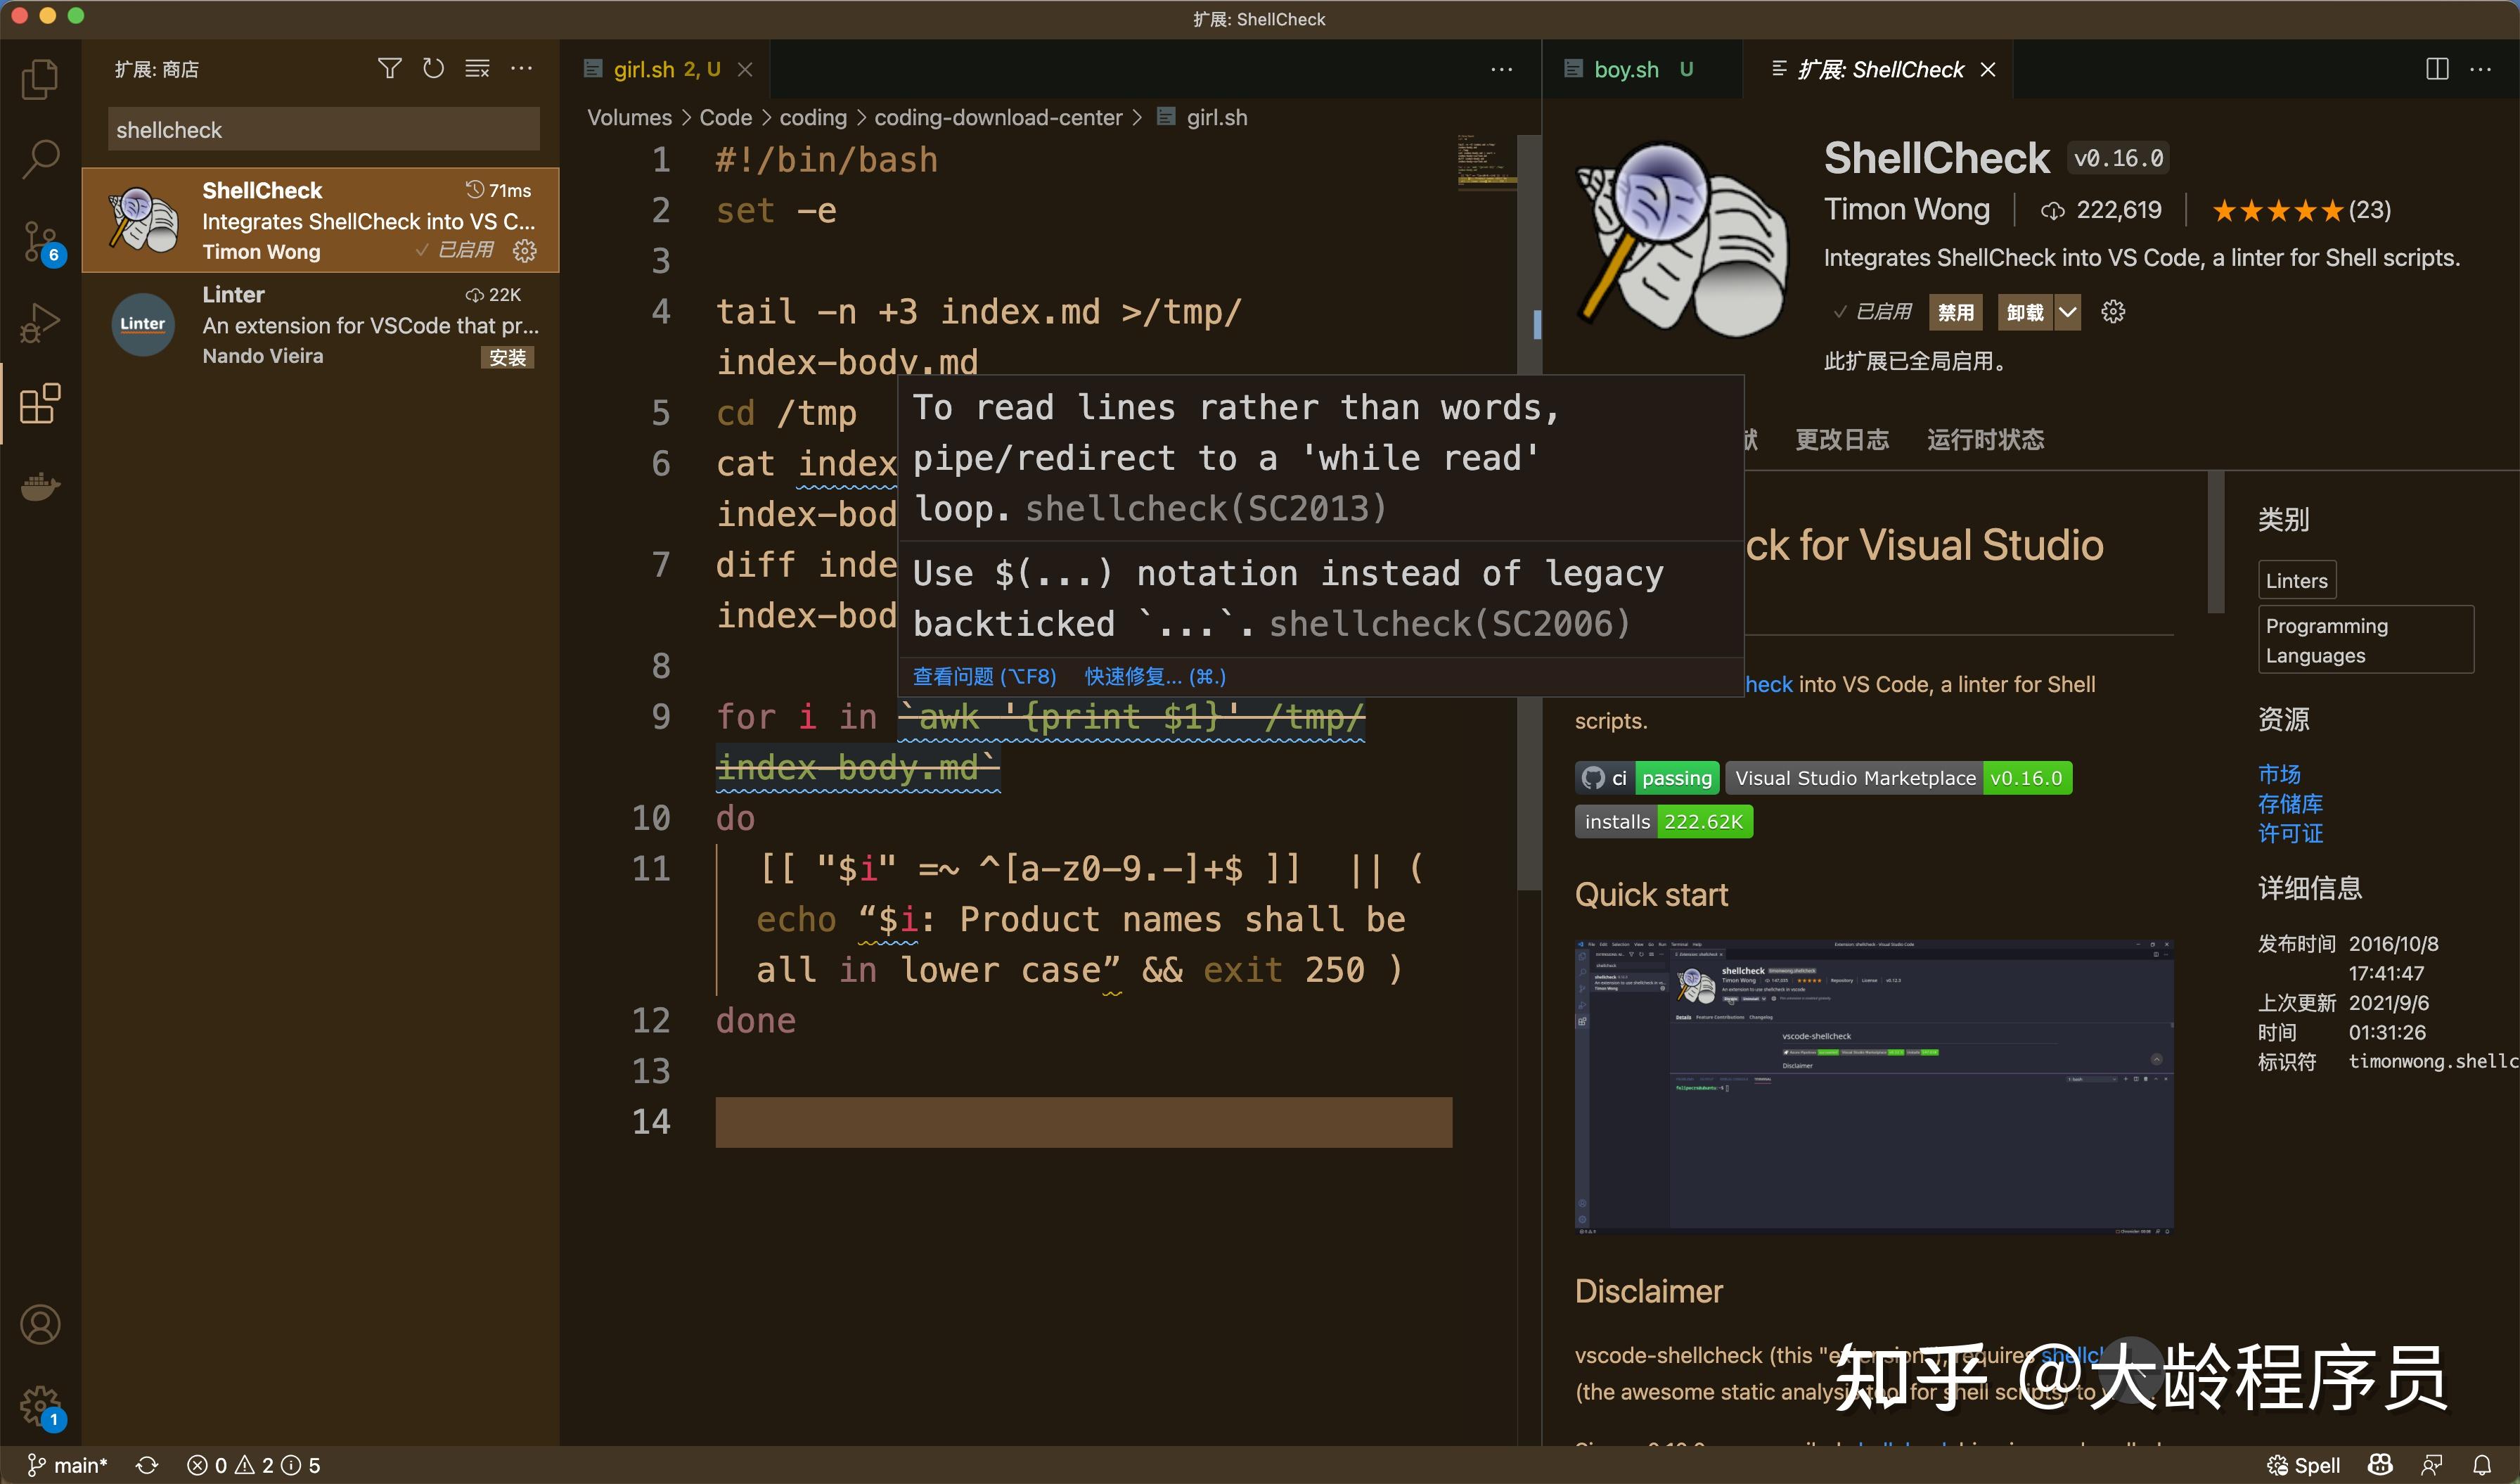Open the Search view icon
The image size is (2520, 1484).
click(40, 159)
